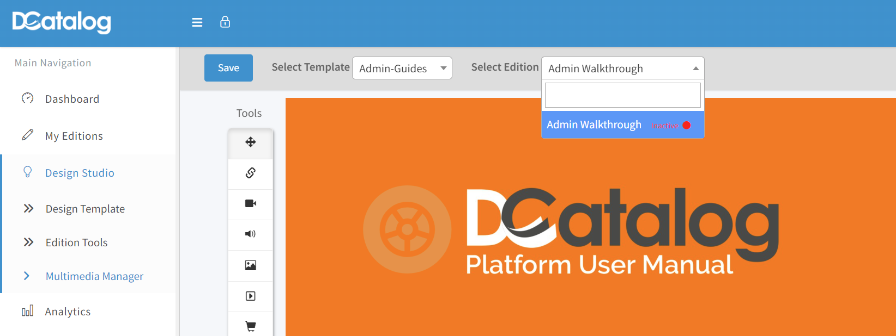This screenshot has height=336, width=896.
Task: Click the Save button
Action: click(x=228, y=68)
